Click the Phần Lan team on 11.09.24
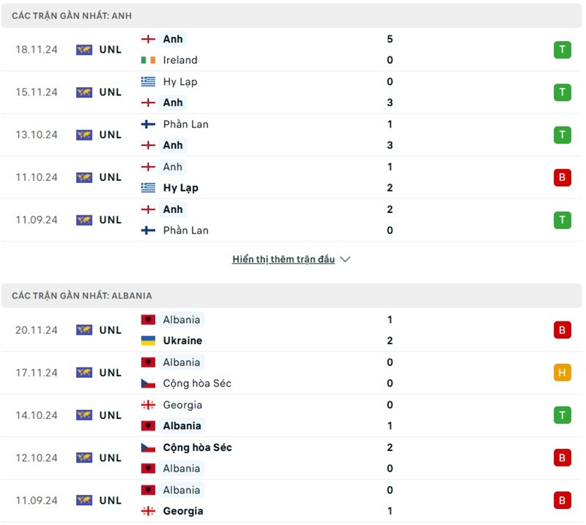Viewport: 586px width, 525px height. click(x=185, y=230)
